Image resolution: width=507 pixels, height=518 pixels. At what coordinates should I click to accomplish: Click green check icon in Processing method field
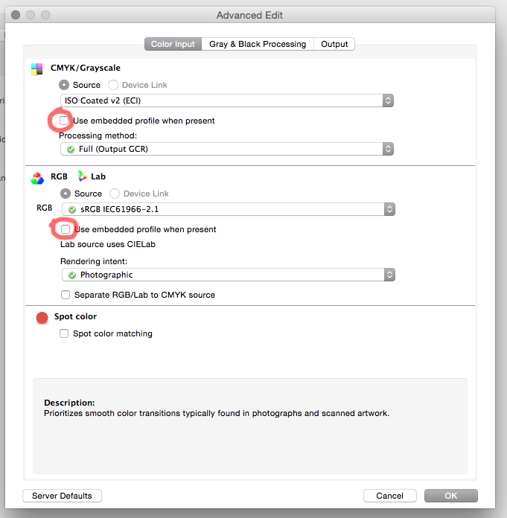tap(71, 150)
